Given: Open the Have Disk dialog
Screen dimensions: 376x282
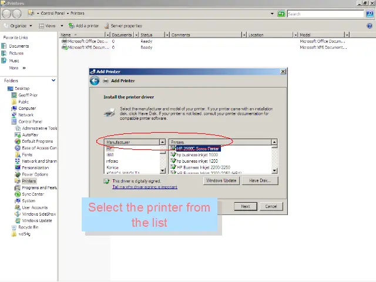Looking at the screenshot, I should click(x=260, y=180).
